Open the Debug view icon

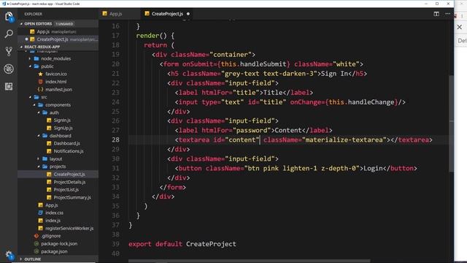click(x=9, y=69)
